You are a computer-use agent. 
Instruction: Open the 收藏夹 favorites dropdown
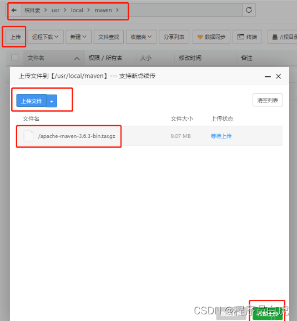[142, 37]
